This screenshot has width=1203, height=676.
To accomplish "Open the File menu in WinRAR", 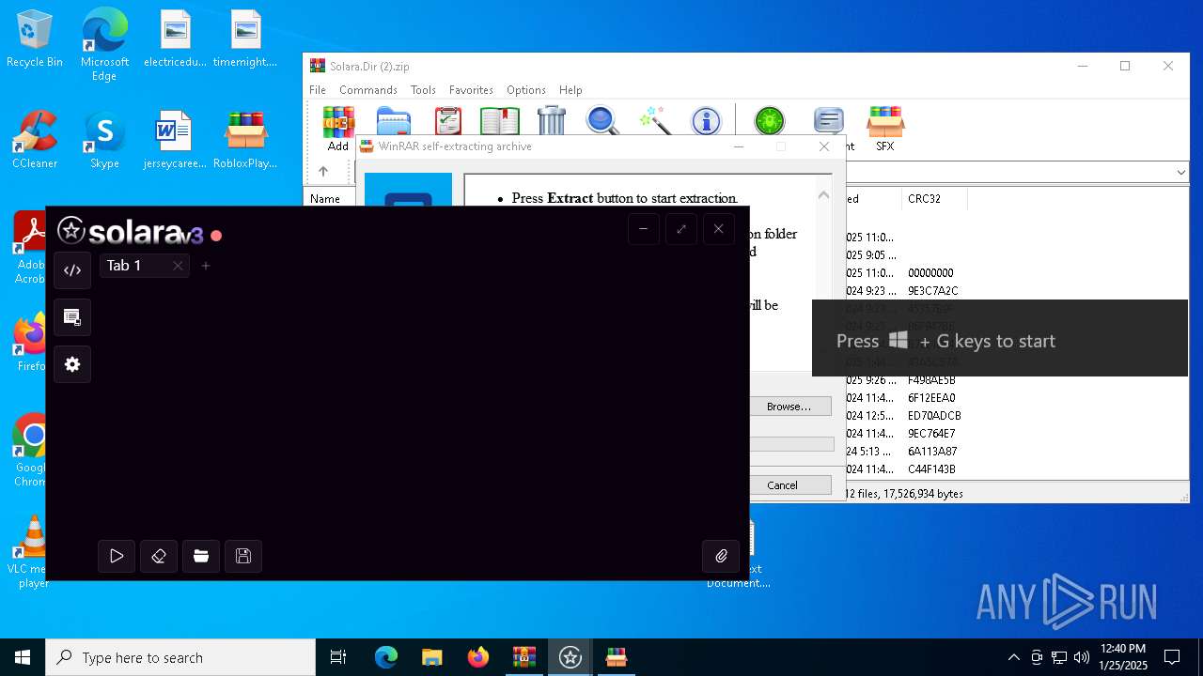I will click(318, 90).
